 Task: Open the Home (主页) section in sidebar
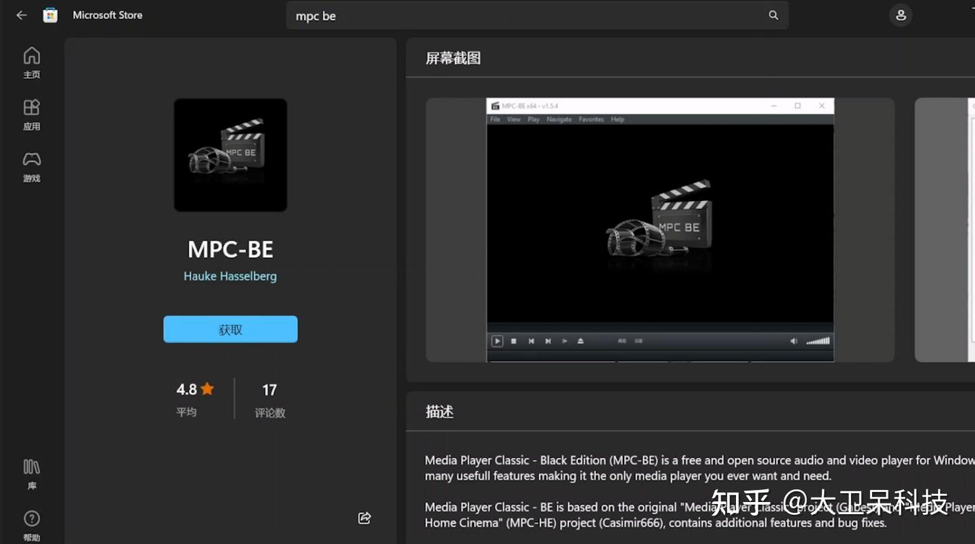31,62
